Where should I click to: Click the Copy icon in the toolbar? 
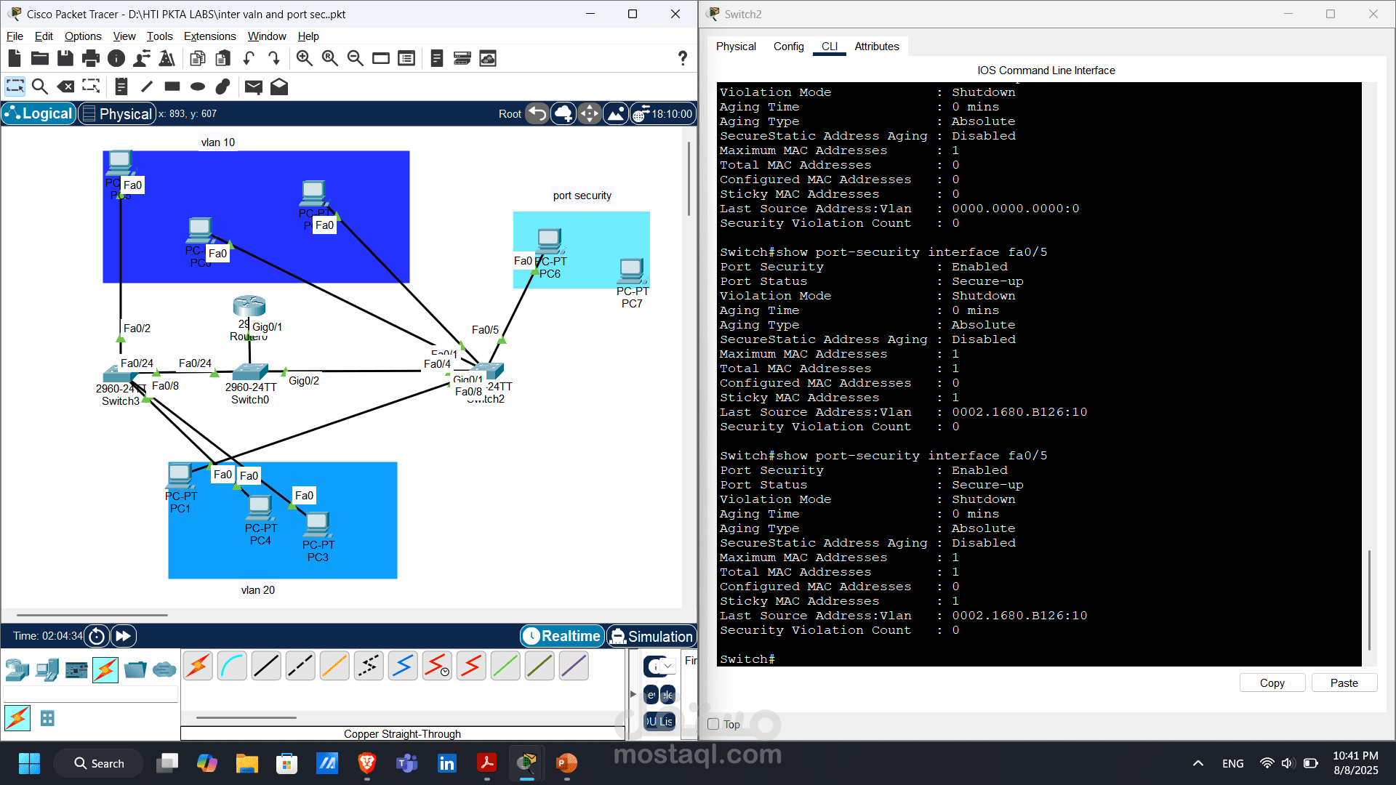[197, 58]
